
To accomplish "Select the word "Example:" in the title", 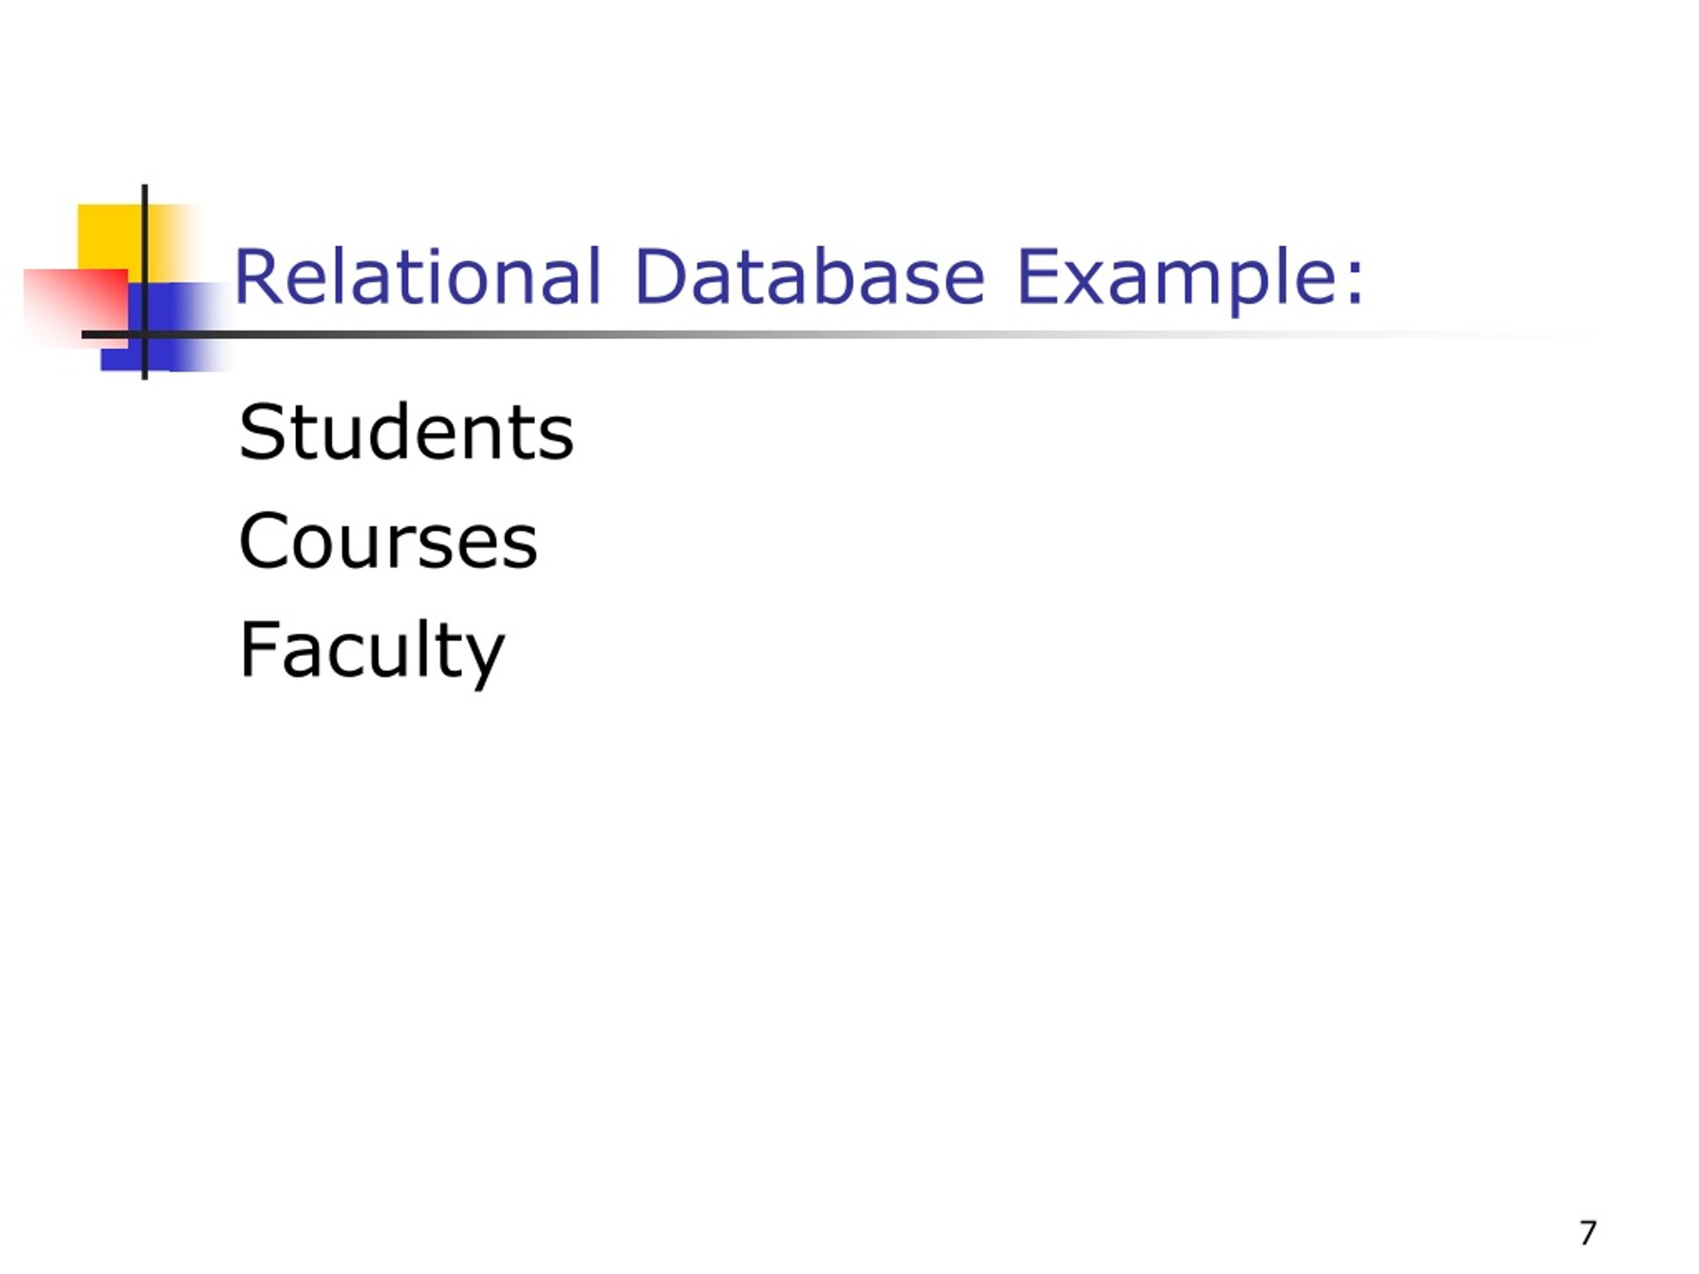I will 1190,280.
